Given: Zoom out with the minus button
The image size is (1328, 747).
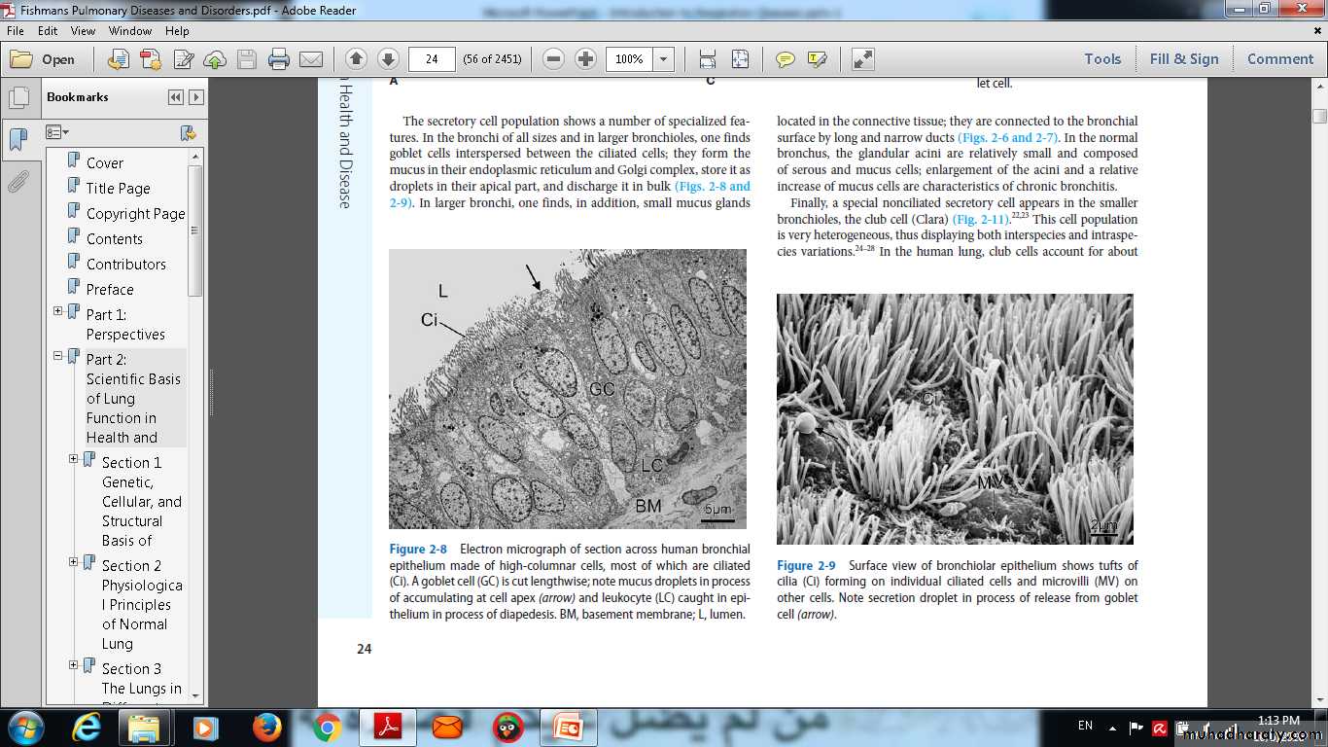Looking at the screenshot, I should point(554,59).
